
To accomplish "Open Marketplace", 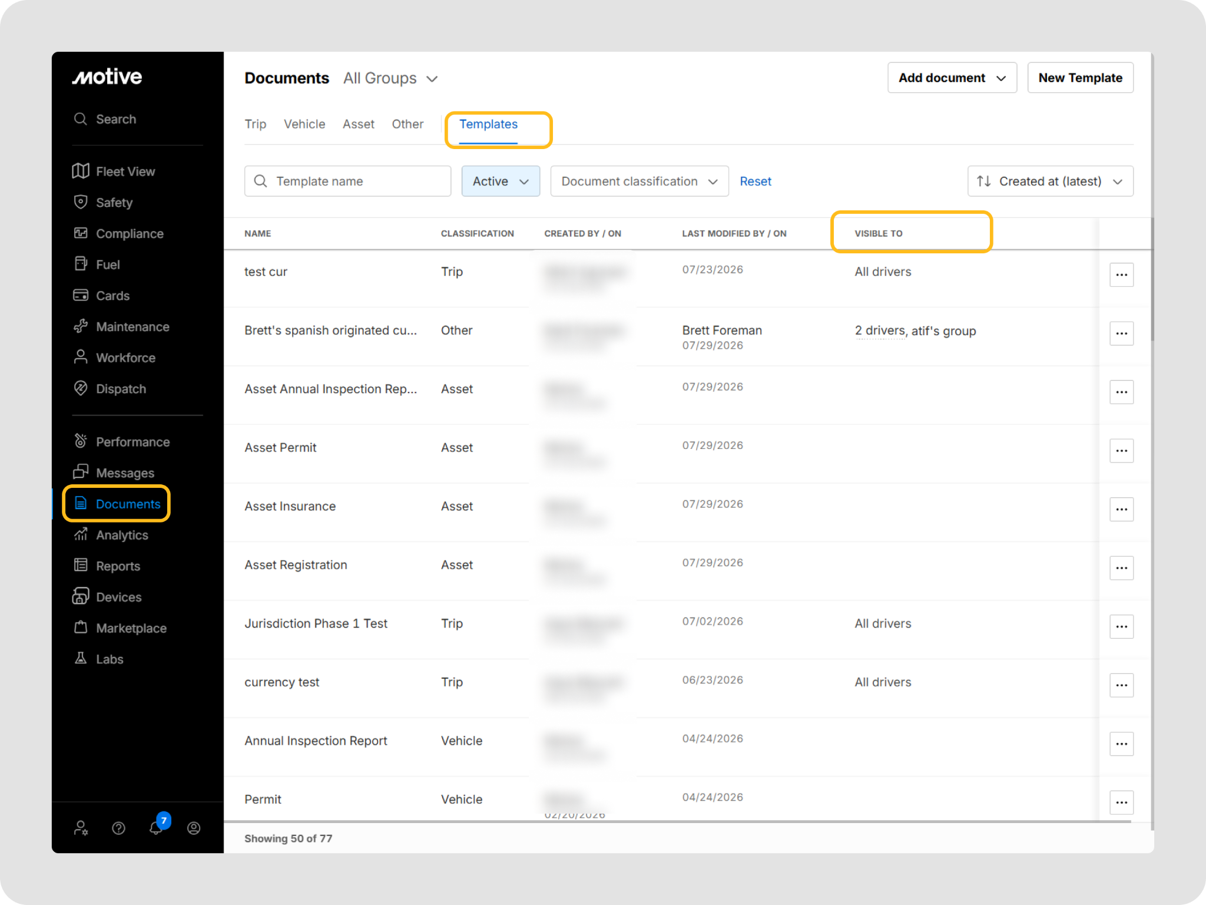I will tap(120, 628).
